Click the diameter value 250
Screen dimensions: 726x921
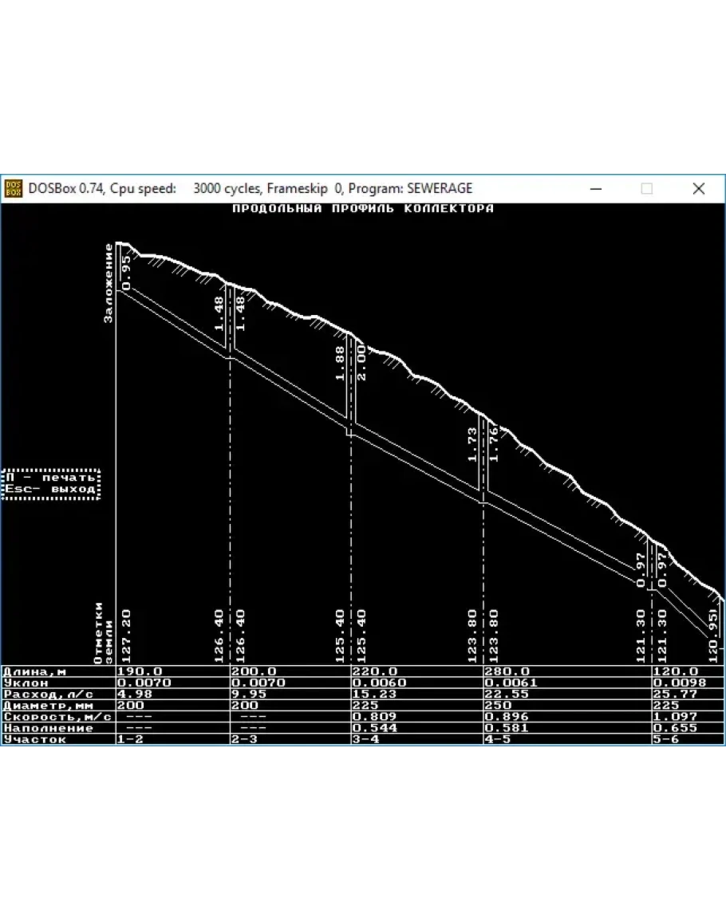point(495,705)
